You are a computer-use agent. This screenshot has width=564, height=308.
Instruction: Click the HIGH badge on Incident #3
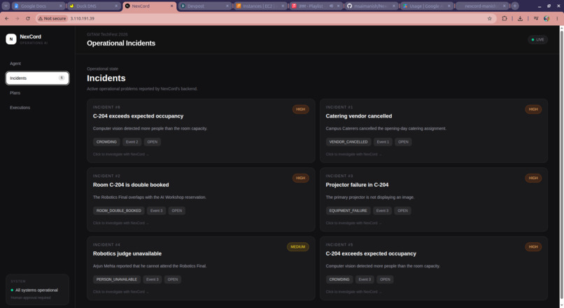click(533, 178)
